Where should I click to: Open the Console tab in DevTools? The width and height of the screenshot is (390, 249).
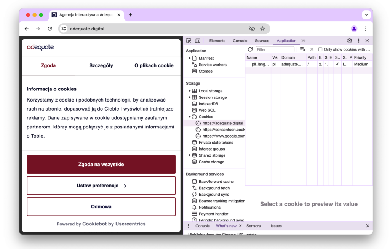240,41
